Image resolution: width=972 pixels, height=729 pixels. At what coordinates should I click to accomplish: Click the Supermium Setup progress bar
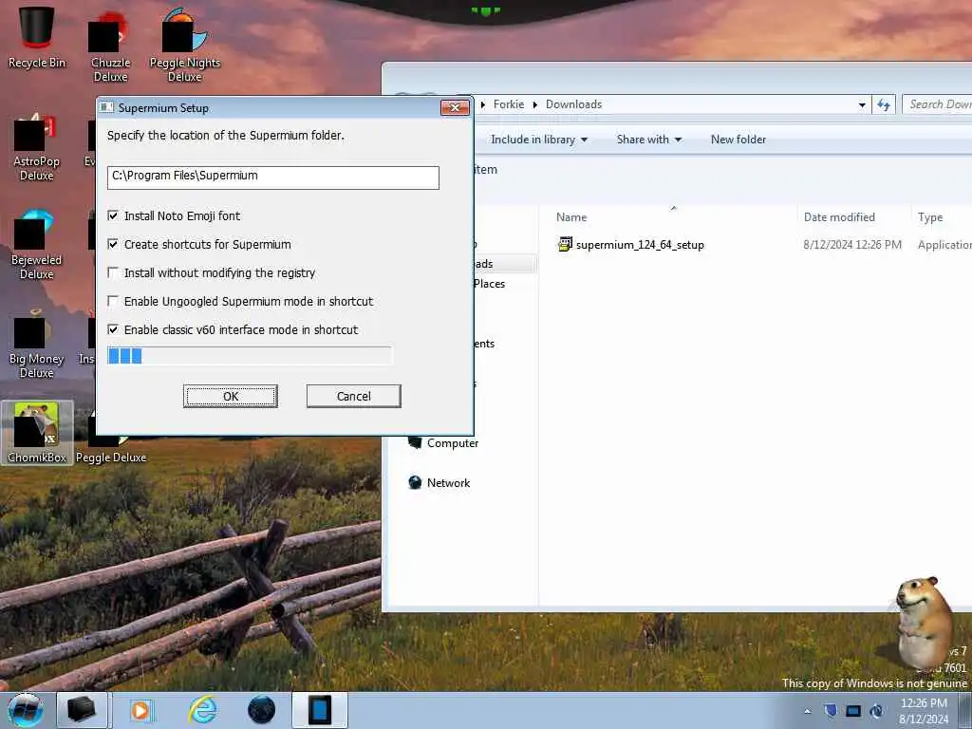pyautogui.click(x=250, y=356)
